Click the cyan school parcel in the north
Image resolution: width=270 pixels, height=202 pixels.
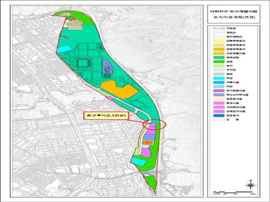click(65, 49)
